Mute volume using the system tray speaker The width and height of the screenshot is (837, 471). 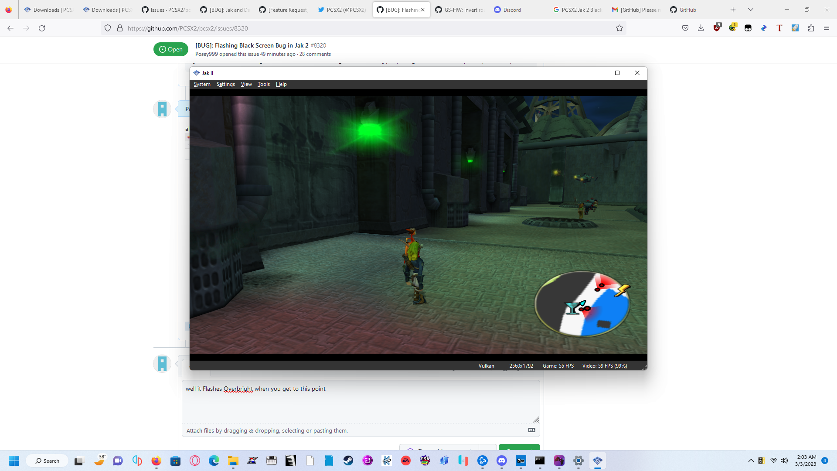pos(785,461)
